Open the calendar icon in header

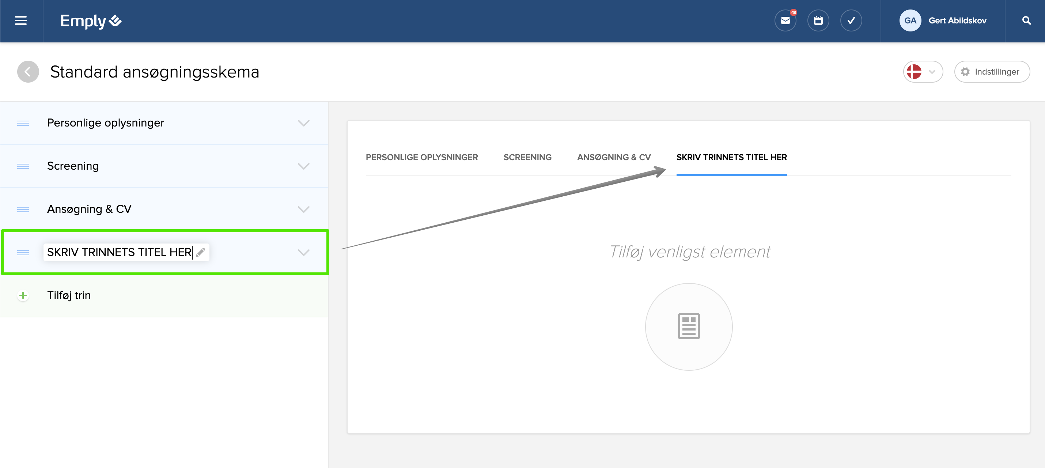click(x=818, y=21)
